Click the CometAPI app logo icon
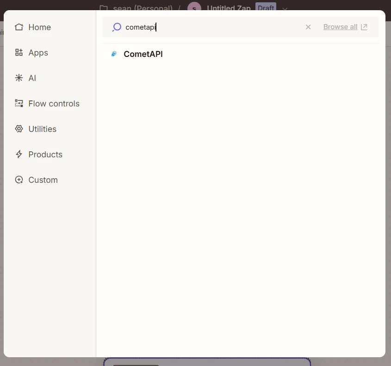 coord(114,54)
